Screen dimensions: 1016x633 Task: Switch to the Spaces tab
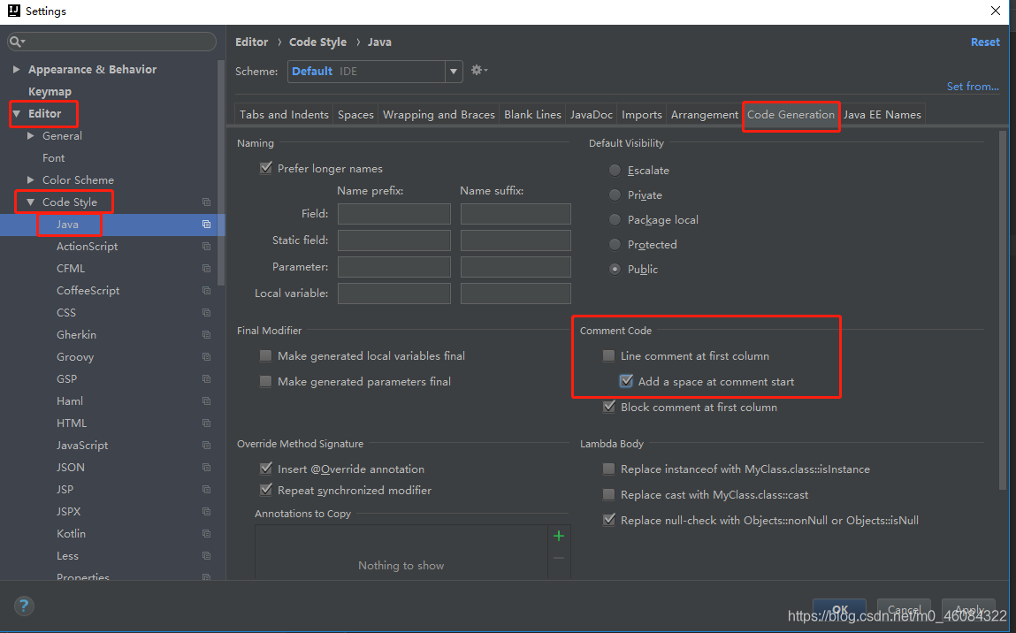pos(355,115)
